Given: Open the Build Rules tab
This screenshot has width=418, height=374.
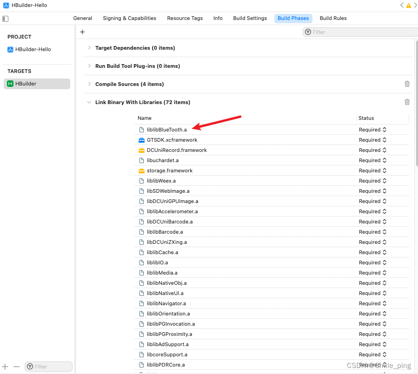Looking at the screenshot, I should pos(333,18).
